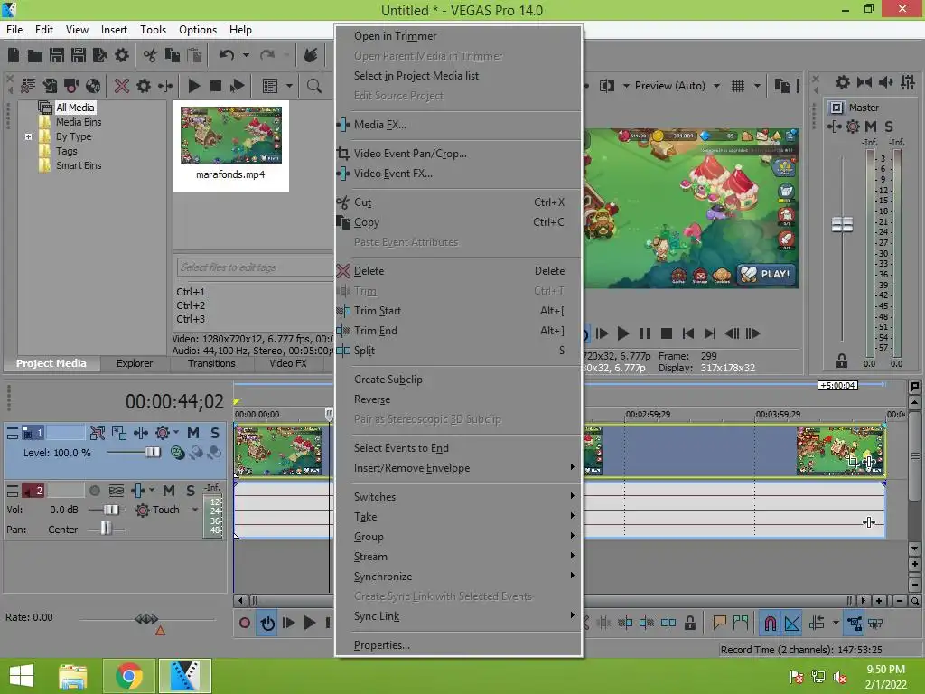Select the marafonds.mp4 media thumbnail
The height and width of the screenshot is (694, 925).
point(230,136)
